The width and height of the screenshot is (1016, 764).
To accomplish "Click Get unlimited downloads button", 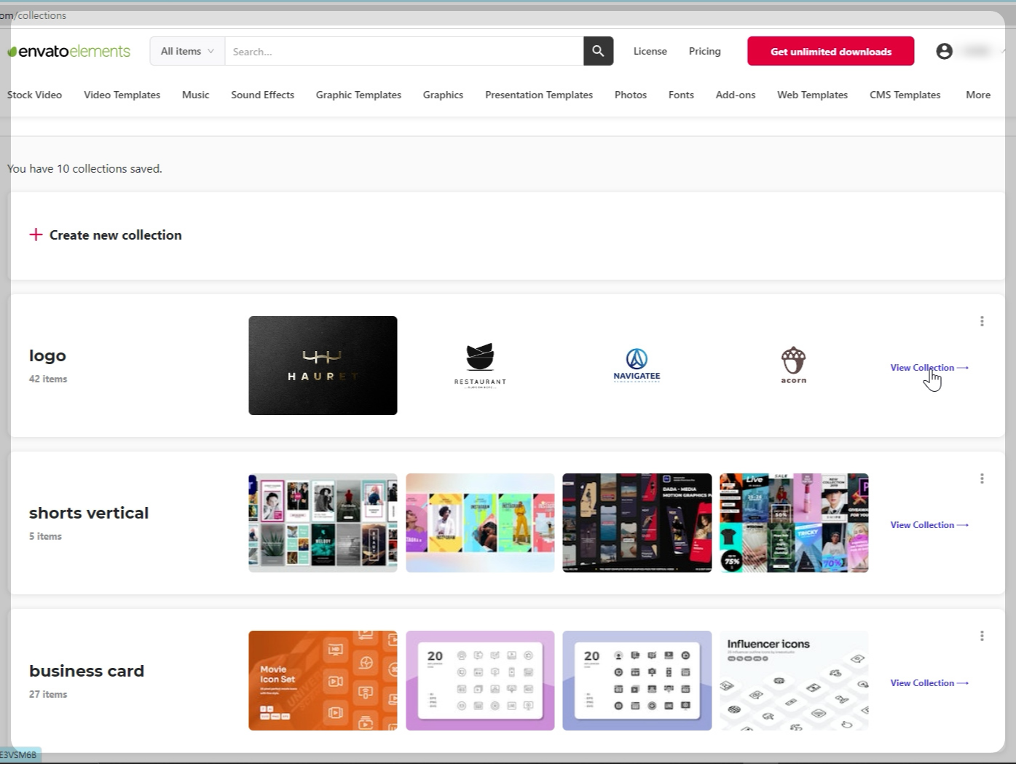I will tap(830, 51).
